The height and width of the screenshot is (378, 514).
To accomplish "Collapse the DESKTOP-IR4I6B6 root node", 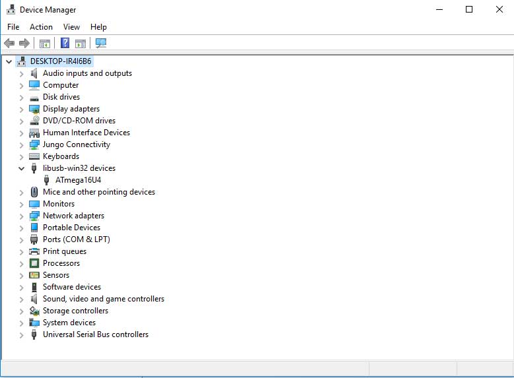I will click(x=9, y=61).
